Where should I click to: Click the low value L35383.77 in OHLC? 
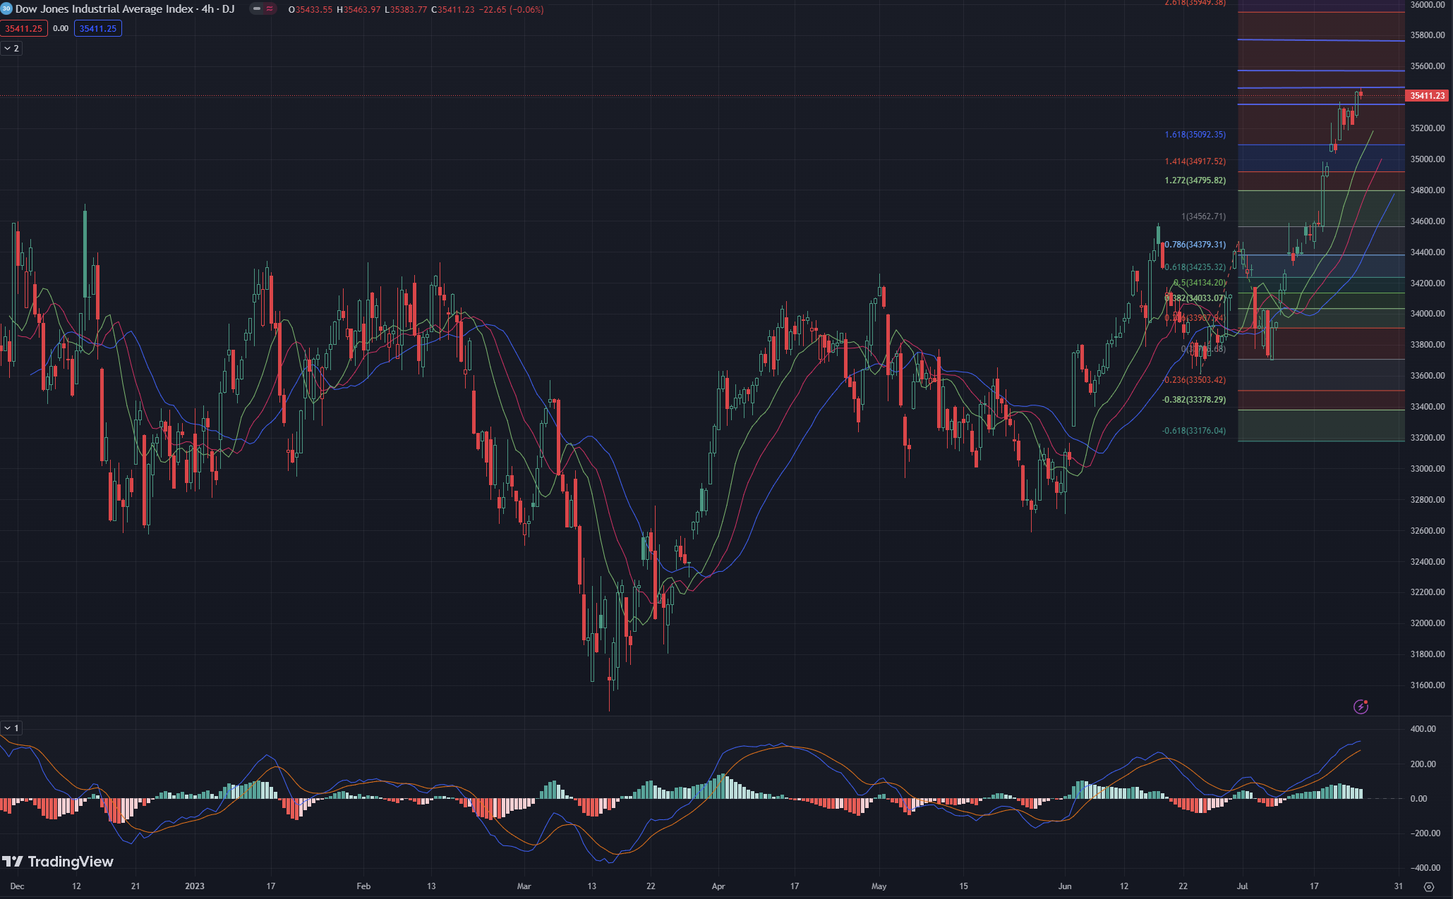click(x=406, y=10)
